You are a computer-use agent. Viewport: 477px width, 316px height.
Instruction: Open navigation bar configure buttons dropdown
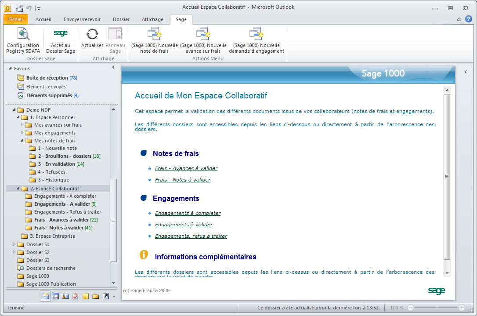pos(114,296)
